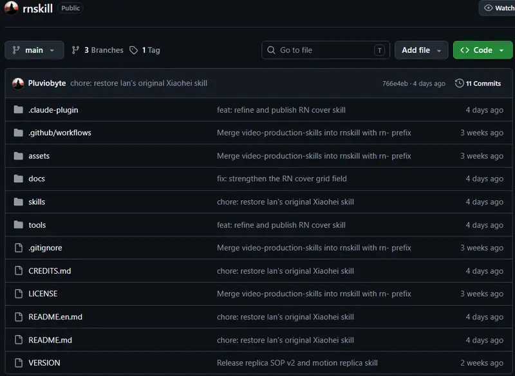Open commit hash 766e4eb
The height and width of the screenshot is (376, 515).
coord(395,84)
